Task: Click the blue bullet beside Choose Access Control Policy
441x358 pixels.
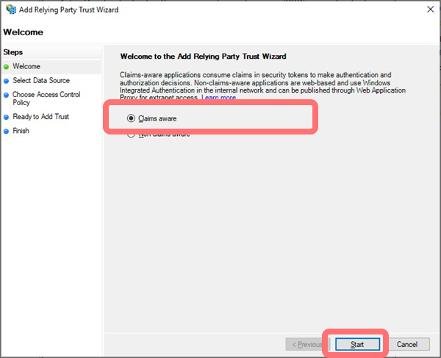Action: (x=7, y=95)
